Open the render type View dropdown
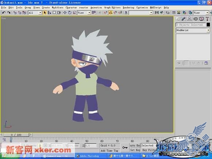This screenshot has width=212, height=159. (x=201, y=13)
